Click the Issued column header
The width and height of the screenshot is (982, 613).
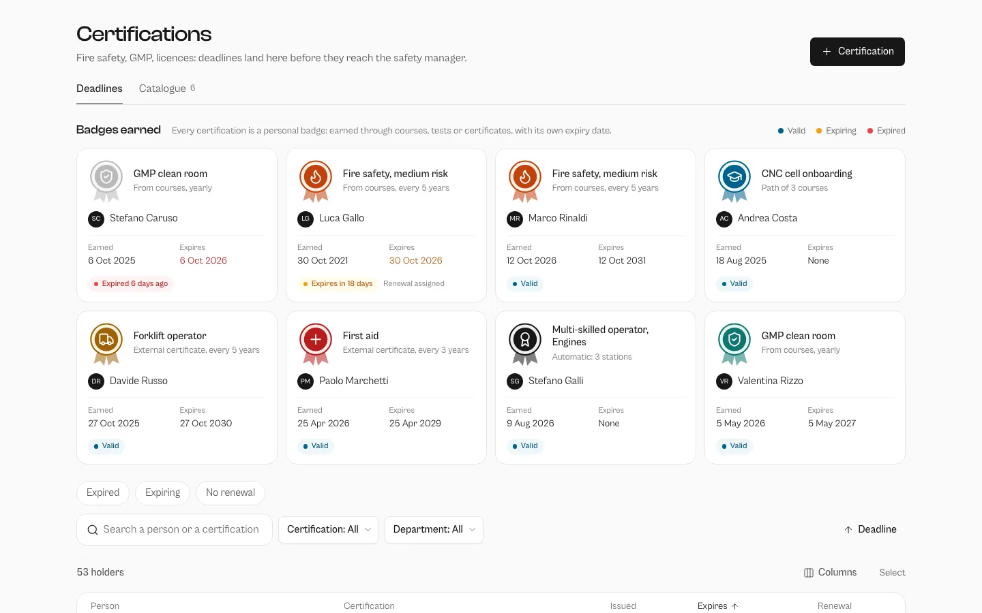tap(623, 606)
